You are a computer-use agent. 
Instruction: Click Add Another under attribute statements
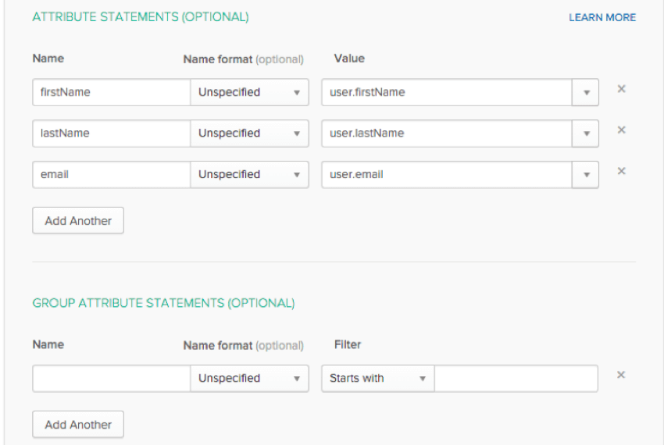pyautogui.click(x=78, y=221)
